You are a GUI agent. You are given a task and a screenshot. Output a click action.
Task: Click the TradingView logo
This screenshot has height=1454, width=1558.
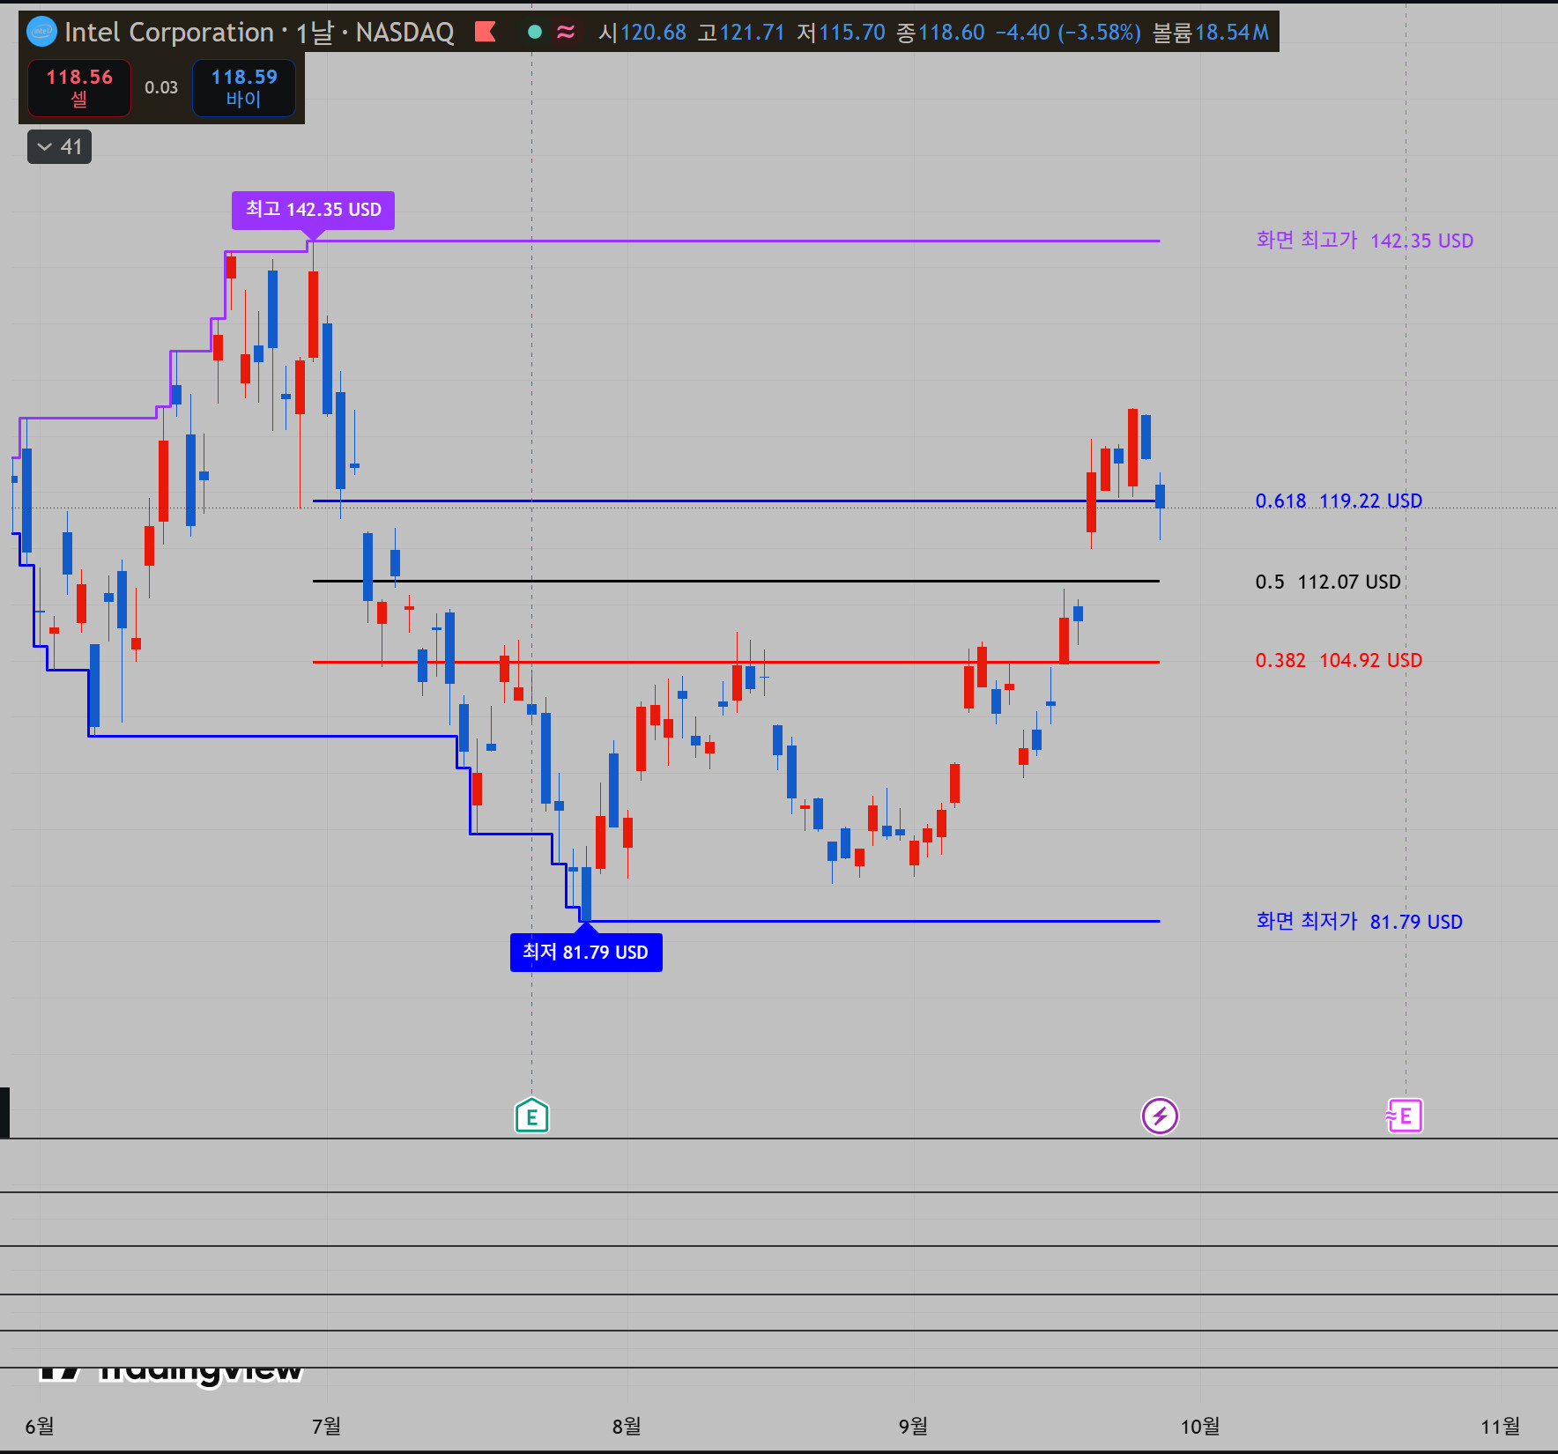(x=171, y=1371)
